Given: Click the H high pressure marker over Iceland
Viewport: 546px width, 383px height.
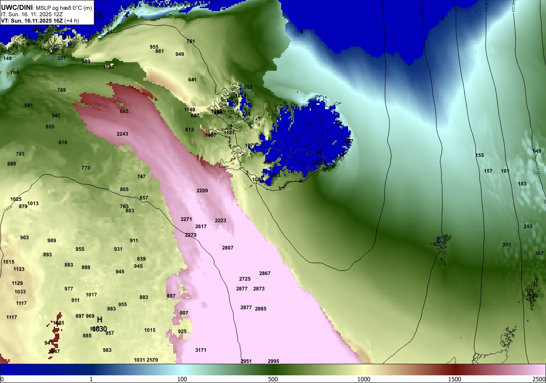Looking at the screenshot, I should tap(319, 157).
